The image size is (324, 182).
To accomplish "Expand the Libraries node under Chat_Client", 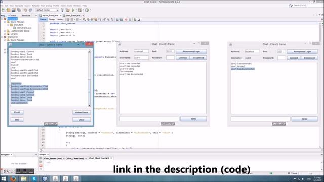I will point(5,34).
